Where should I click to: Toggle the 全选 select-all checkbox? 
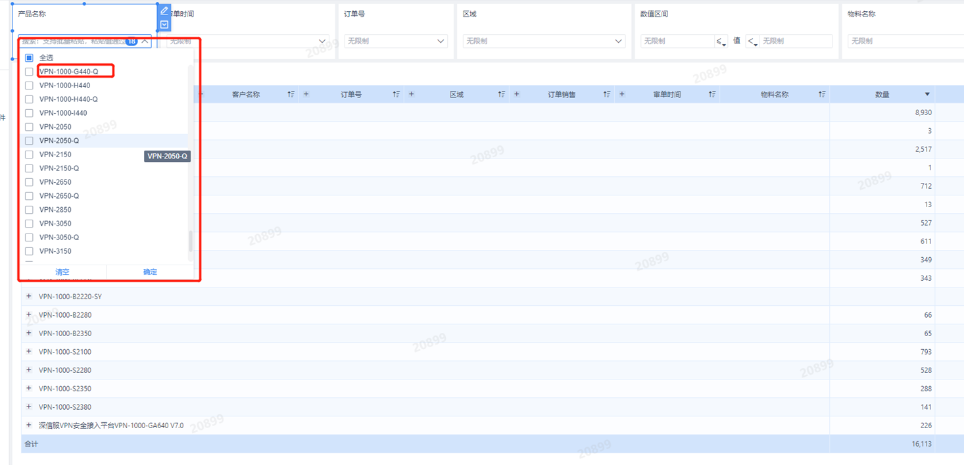(29, 58)
